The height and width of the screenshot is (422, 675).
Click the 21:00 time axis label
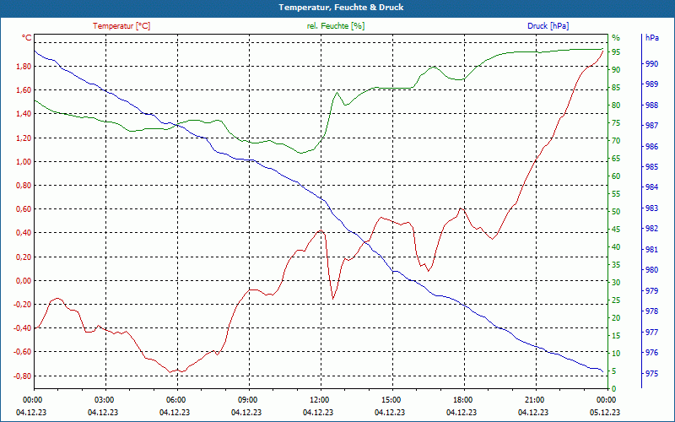[536, 399]
